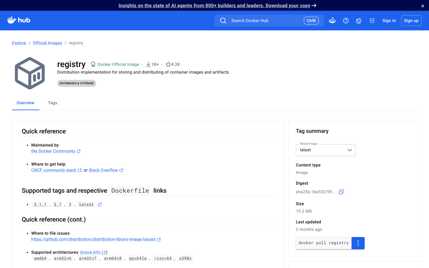Image resolution: width=429 pixels, height=268 pixels.
Task: Select the Databases & Storage category chip
Action: click(x=77, y=83)
